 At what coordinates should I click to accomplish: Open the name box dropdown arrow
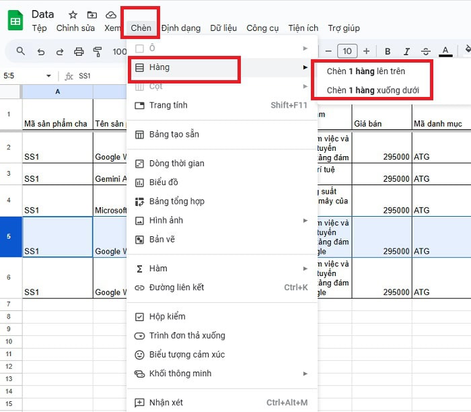coord(48,76)
